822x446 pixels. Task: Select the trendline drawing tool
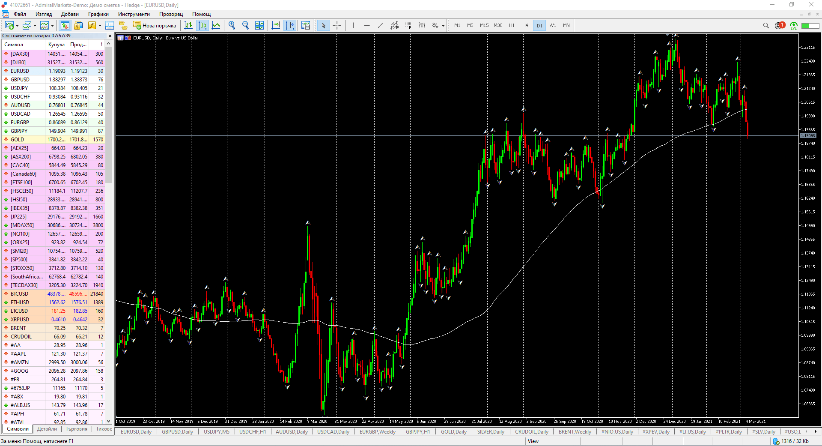(x=381, y=25)
